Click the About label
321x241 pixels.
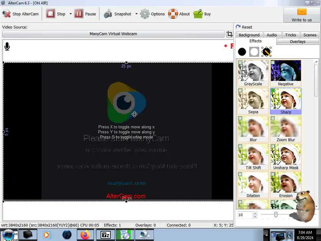point(184,14)
